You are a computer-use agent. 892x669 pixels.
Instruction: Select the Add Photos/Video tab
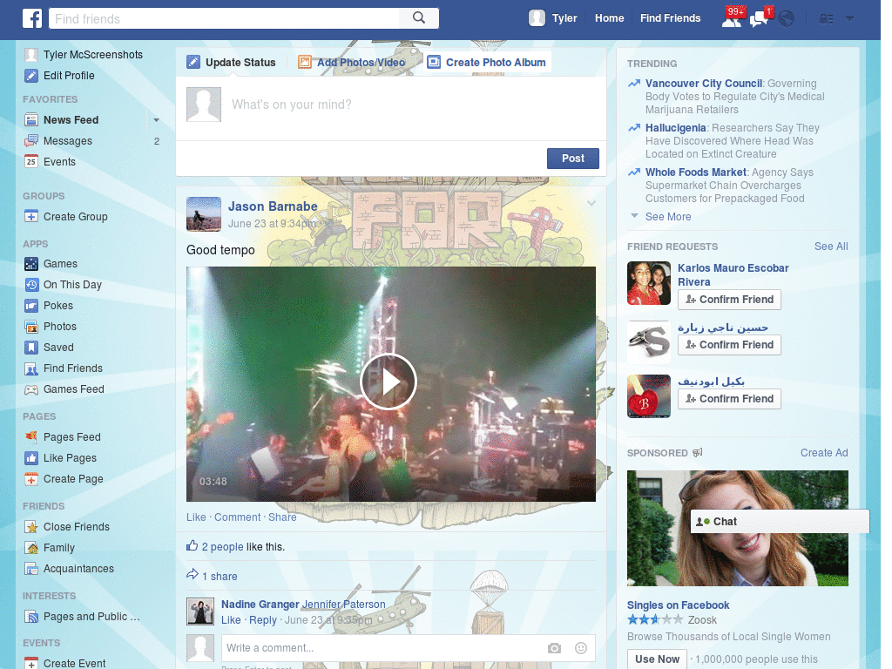pyautogui.click(x=352, y=63)
